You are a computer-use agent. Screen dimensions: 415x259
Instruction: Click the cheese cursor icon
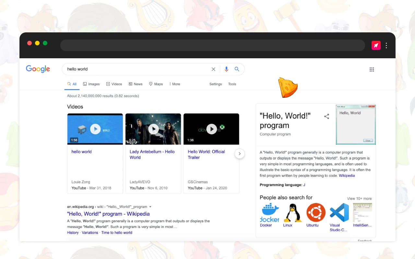(x=288, y=87)
